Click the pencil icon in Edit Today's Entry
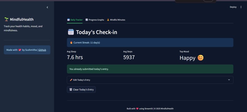247x112 pixels. coord(71,80)
